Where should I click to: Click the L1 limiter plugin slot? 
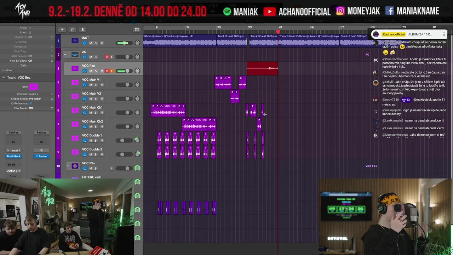click(41, 156)
